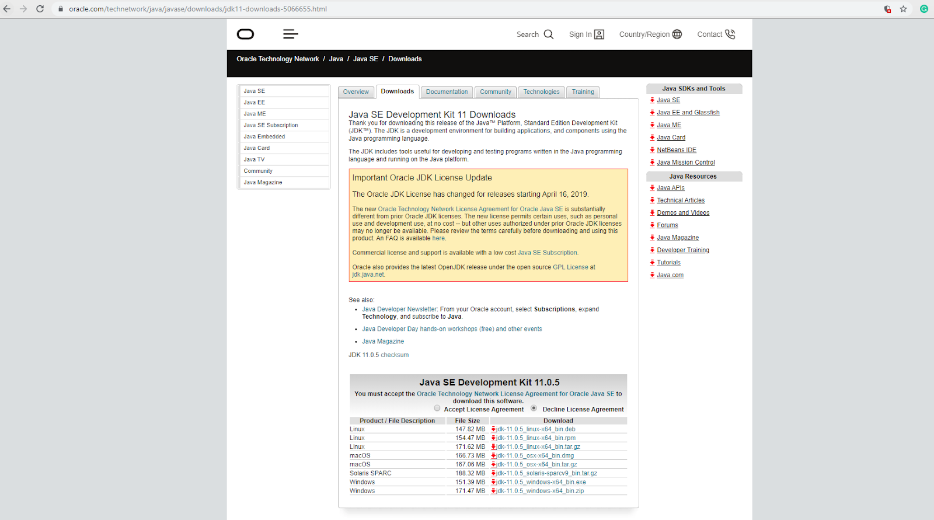Viewport: 934px width, 520px height.
Task: Click Java SE in the breadcrumb
Action: click(365, 59)
